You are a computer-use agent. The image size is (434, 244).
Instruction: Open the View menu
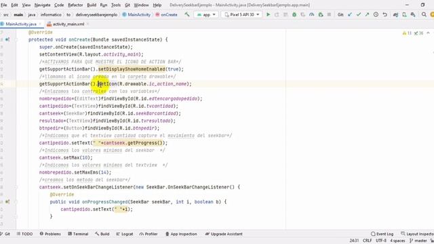click(x=26, y=5)
